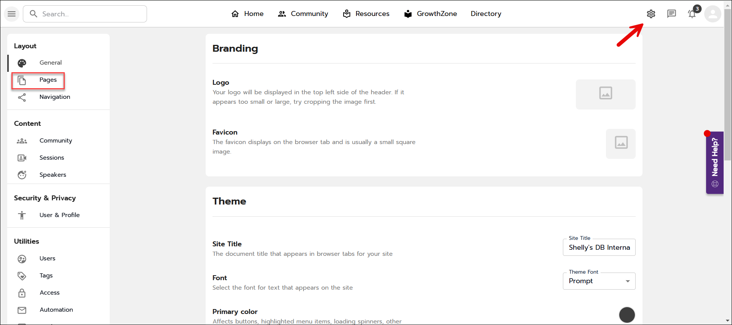This screenshot has height=325, width=732.
Task: Open the Need Help? side tab
Action: [715, 163]
